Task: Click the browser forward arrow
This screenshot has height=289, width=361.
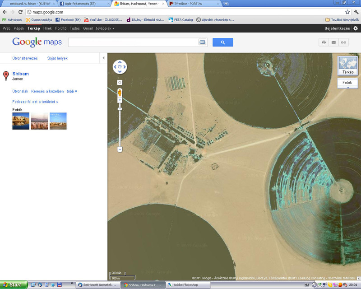Action: coord(13,12)
